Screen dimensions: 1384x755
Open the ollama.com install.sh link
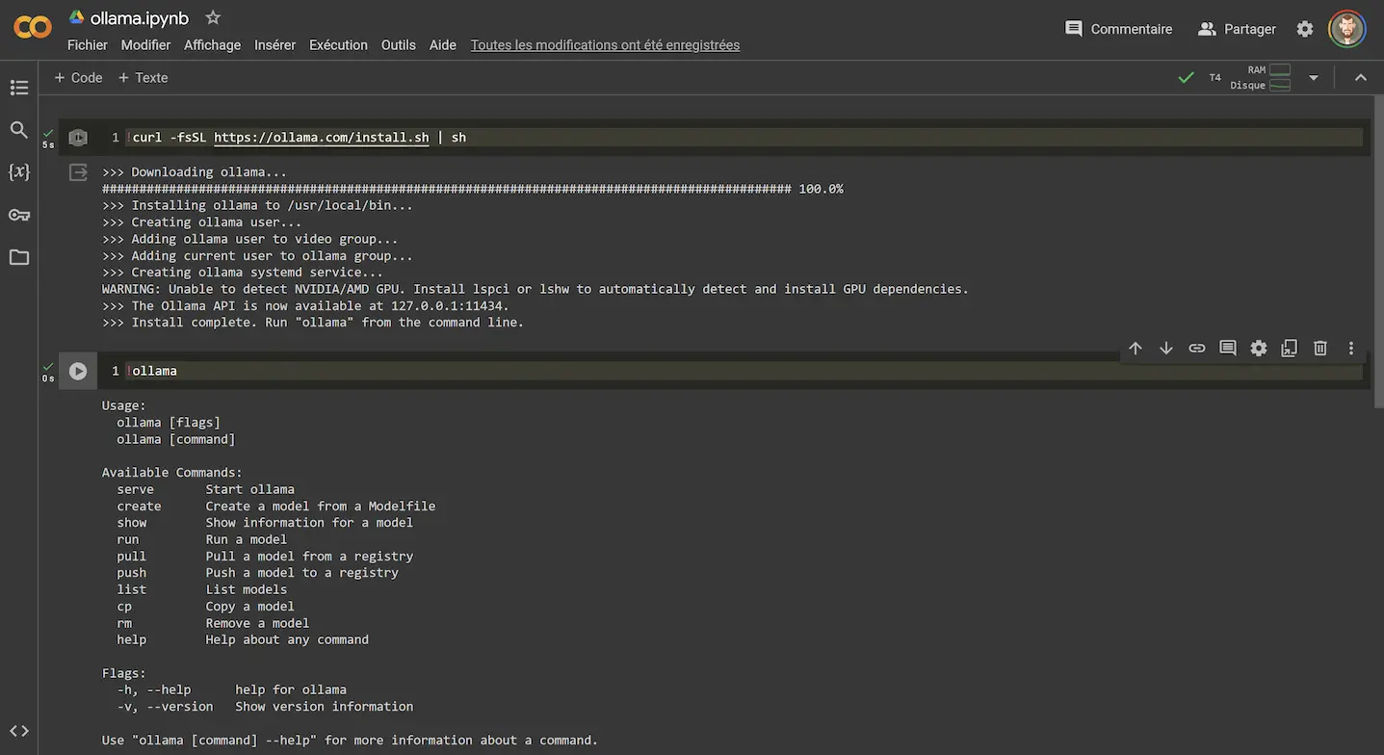(322, 138)
